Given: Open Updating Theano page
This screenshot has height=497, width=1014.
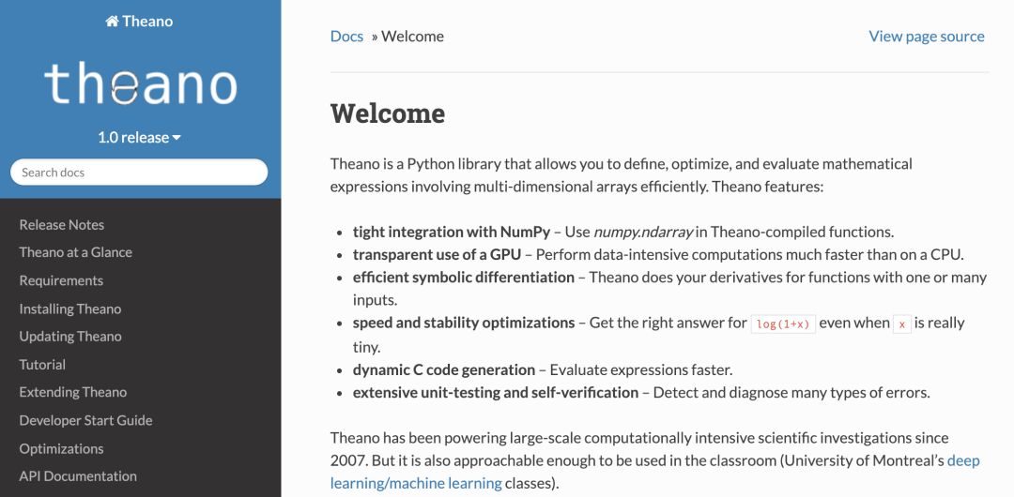Looking at the screenshot, I should (69, 336).
